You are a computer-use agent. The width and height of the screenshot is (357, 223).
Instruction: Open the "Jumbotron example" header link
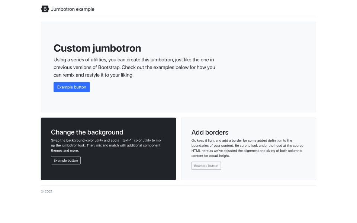pos(73,9)
